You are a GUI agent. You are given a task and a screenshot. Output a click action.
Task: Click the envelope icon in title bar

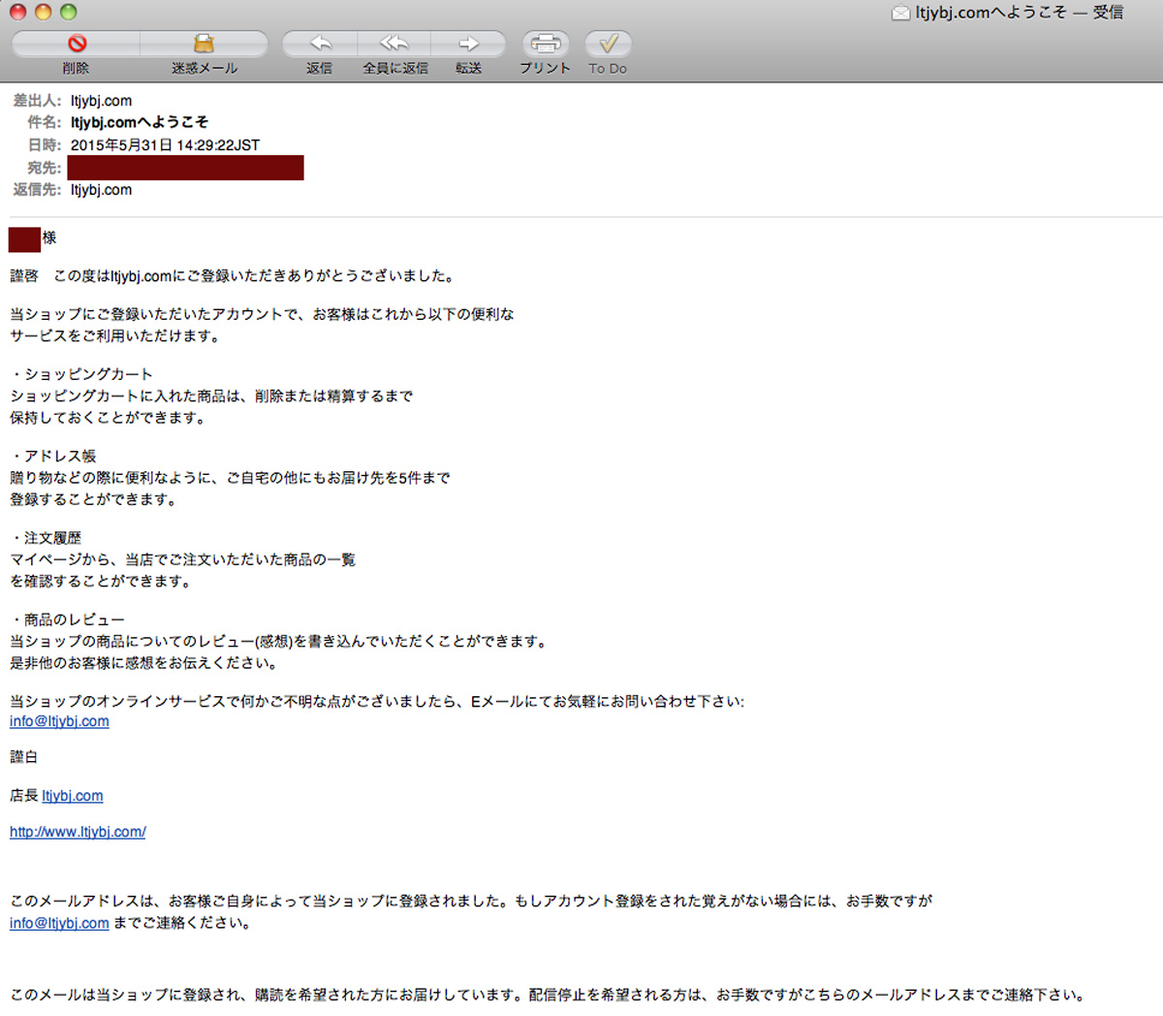tap(900, 13)
